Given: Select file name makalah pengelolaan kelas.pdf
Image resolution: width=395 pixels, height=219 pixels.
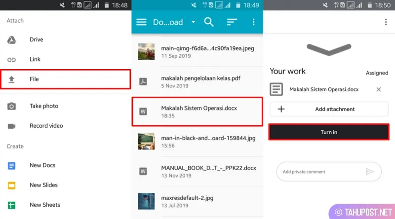Looking at the screenshot, I should (x=201, y=78).
